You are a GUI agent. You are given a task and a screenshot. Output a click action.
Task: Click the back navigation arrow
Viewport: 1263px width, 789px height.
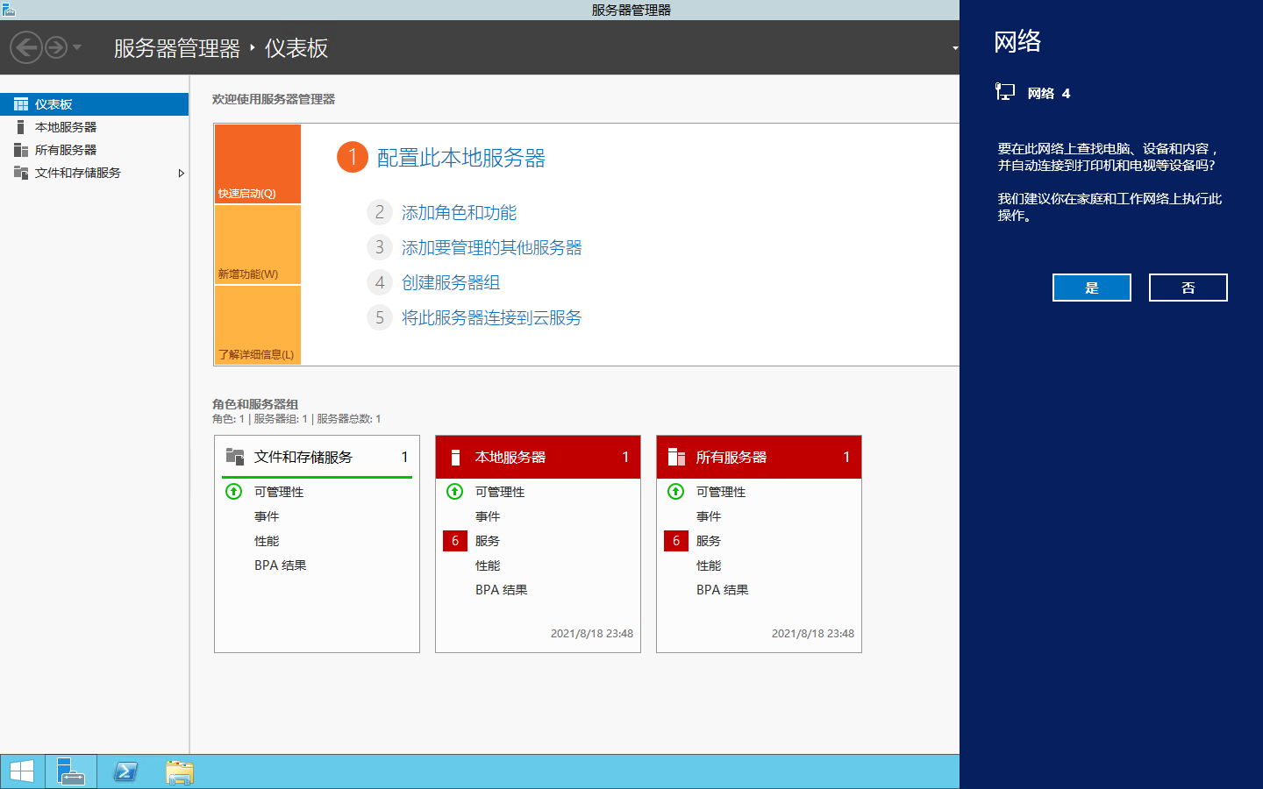26,47
